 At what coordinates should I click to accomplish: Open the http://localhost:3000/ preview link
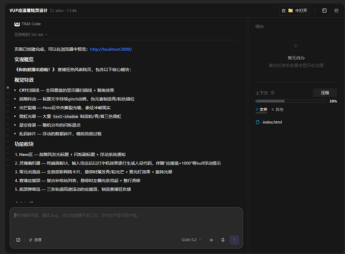pos(111,49)
